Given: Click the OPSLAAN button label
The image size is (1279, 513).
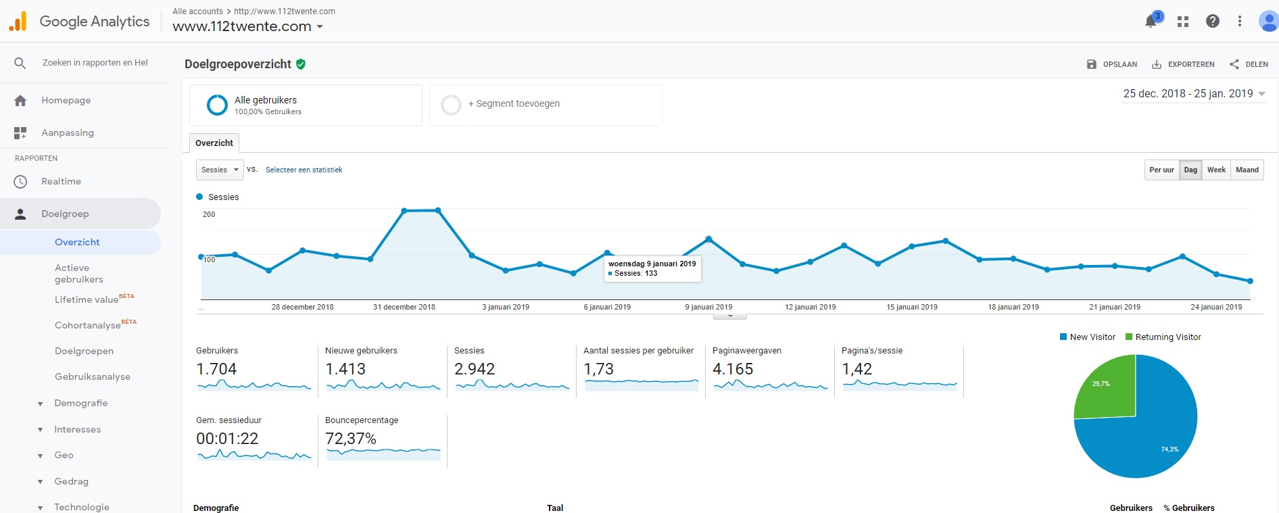Looking at the screenshot, I should click(1120, 64).
